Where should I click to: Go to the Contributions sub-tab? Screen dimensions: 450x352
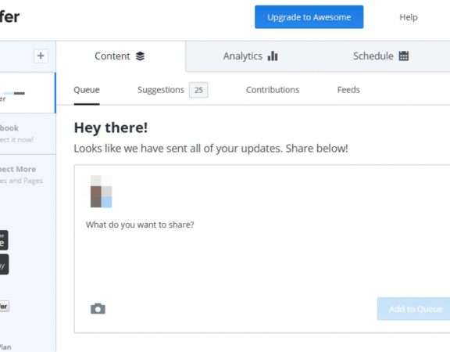273,90
